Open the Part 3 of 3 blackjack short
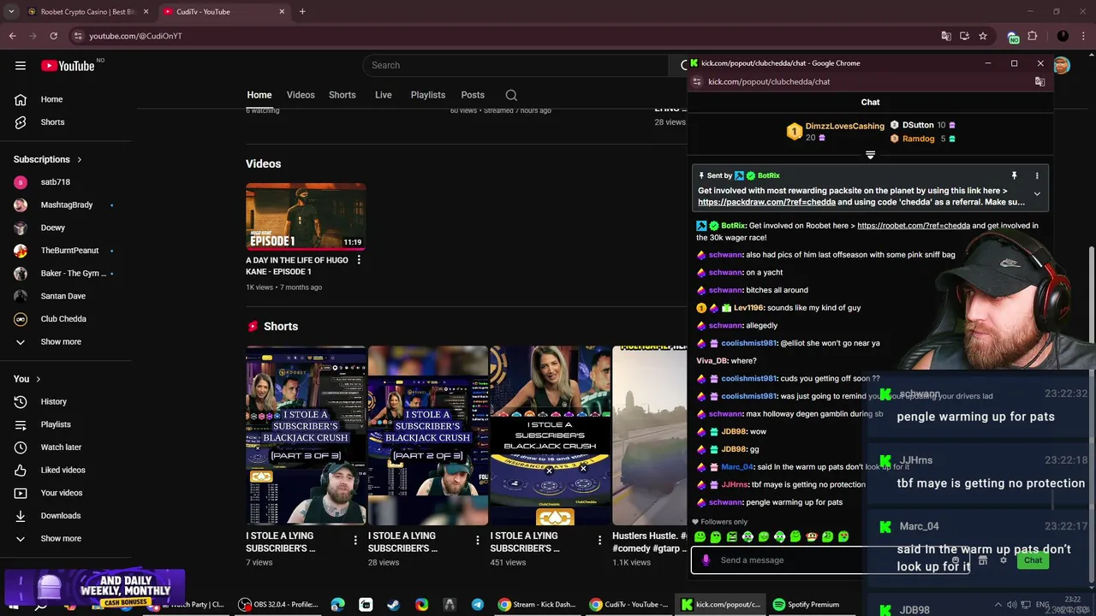Image resolution: width=1096 pixels, height=616 pixels. click(306, 436)
